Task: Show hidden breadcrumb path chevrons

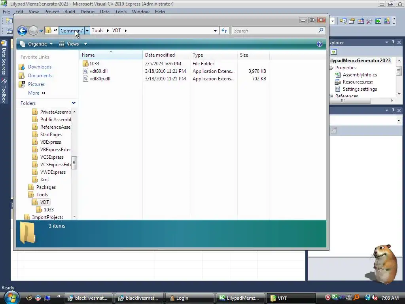Action: 55,30
